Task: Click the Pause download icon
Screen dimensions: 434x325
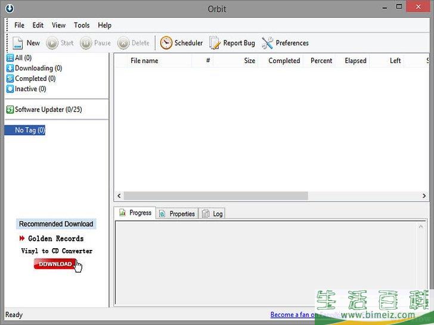Action: coord(86,43)
